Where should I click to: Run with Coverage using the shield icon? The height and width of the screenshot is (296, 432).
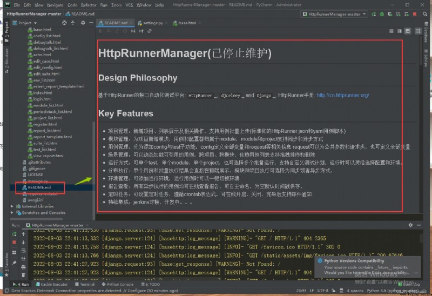[389, 14]
